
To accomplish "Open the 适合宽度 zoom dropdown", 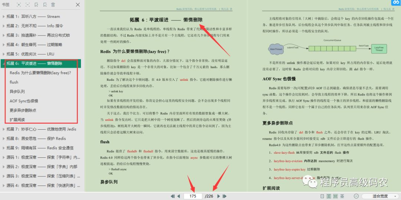I will coord(381,196).
